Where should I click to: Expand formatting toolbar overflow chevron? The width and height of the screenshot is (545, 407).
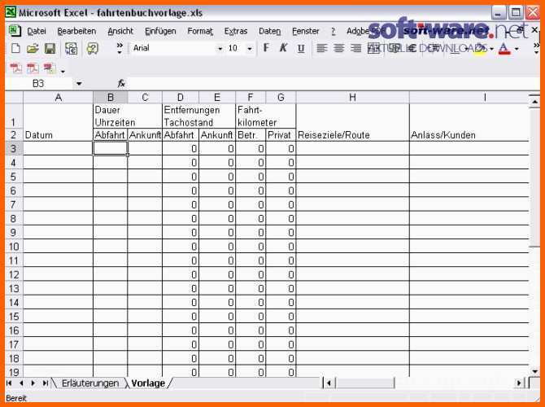pyautogui.click(x=537, y=48)
